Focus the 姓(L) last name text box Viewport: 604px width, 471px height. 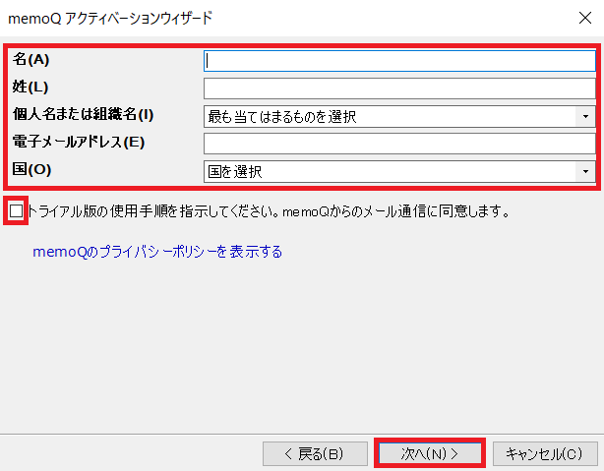[398, 88]
